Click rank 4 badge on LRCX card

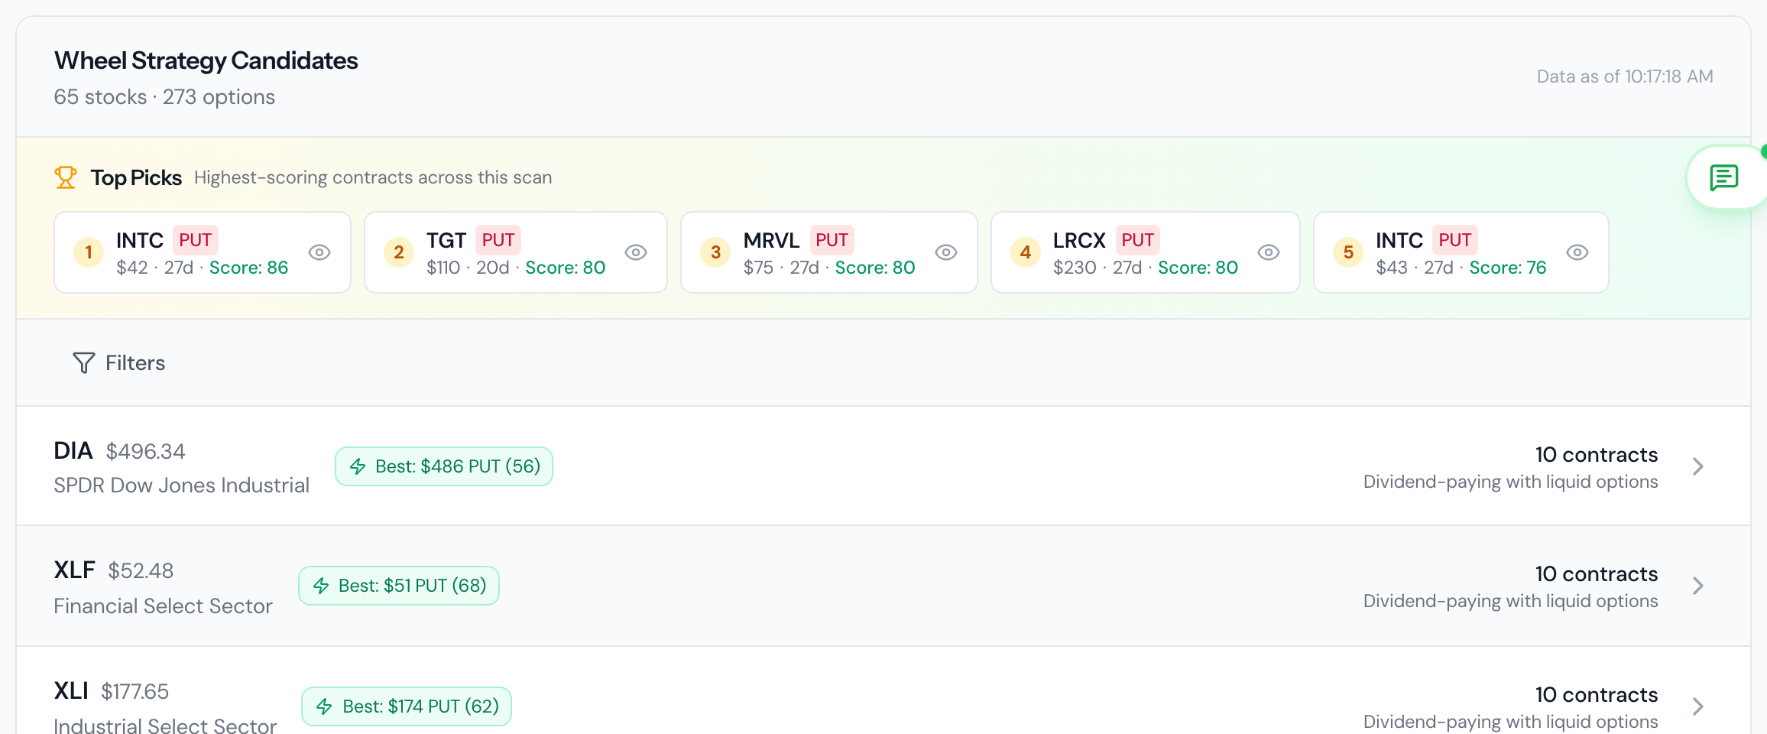pos(1026,252)
